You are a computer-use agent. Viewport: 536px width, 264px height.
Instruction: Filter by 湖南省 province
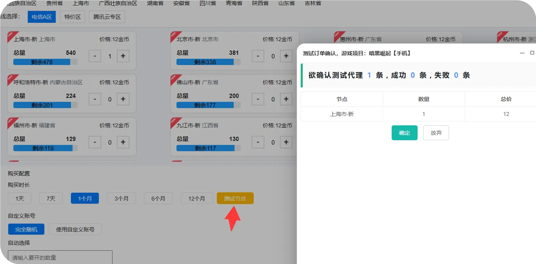(x=155, y=3)
